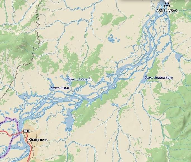Click the Ozero Katar lake label
The image size is (191, 162).
[60, 88]
